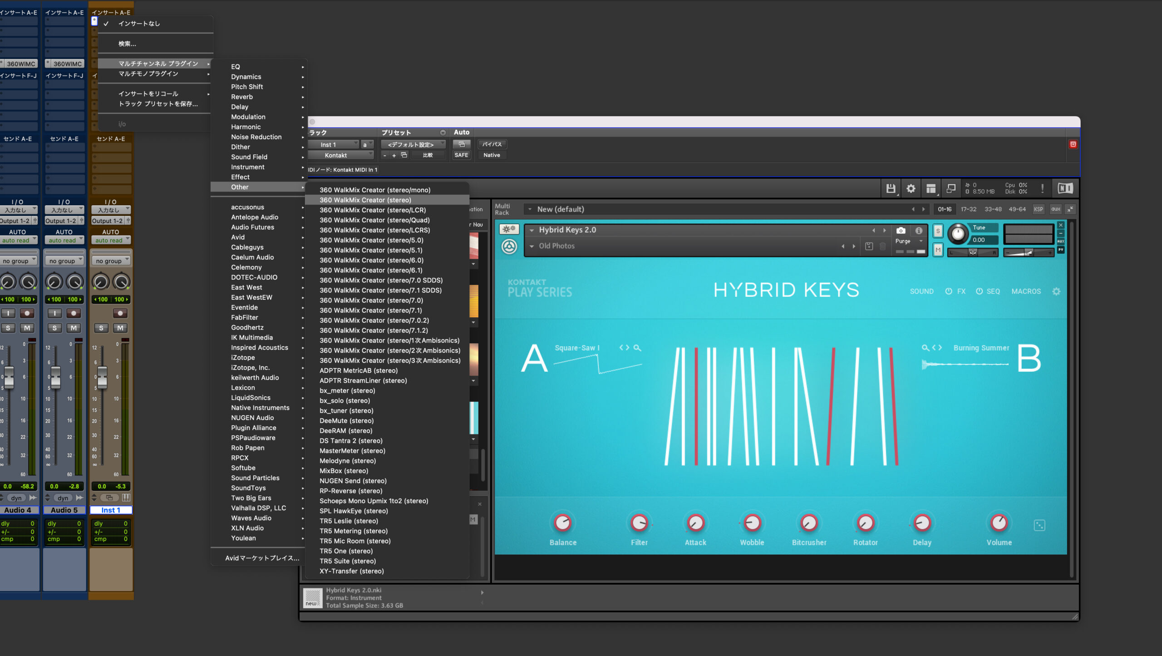Image resolution: width=1162 pixels, height=656 pixels.
Task: Open Hybrid Keys settings gear icon
Action: point(1056,291)
